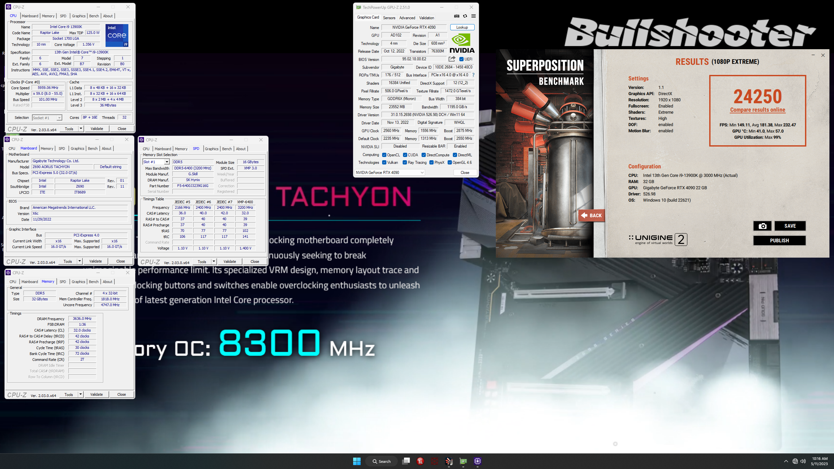Screen dimensions: 834x469
Task: Click the BIOS export share icon in GPU-Z
Action: [x=452, y=59]
